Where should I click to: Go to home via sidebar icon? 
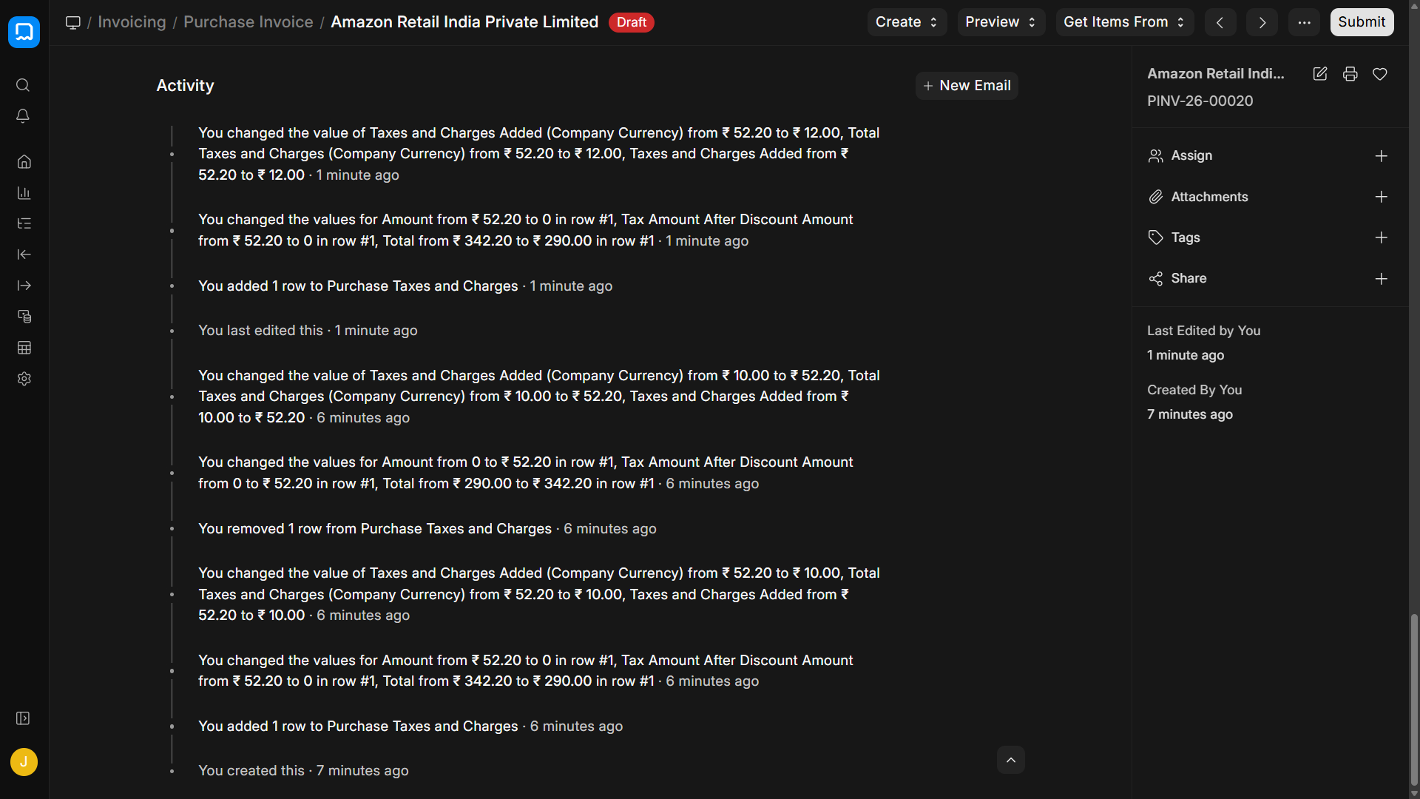point(24,161)
